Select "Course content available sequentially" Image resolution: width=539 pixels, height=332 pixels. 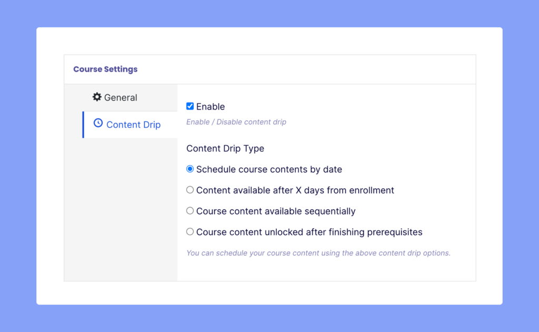190,210
